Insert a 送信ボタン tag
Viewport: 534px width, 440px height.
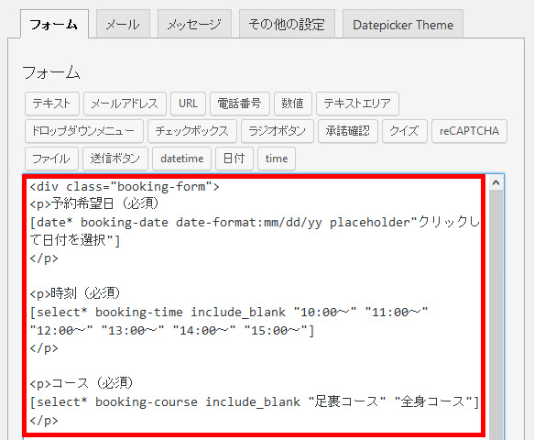pos(115,159)
